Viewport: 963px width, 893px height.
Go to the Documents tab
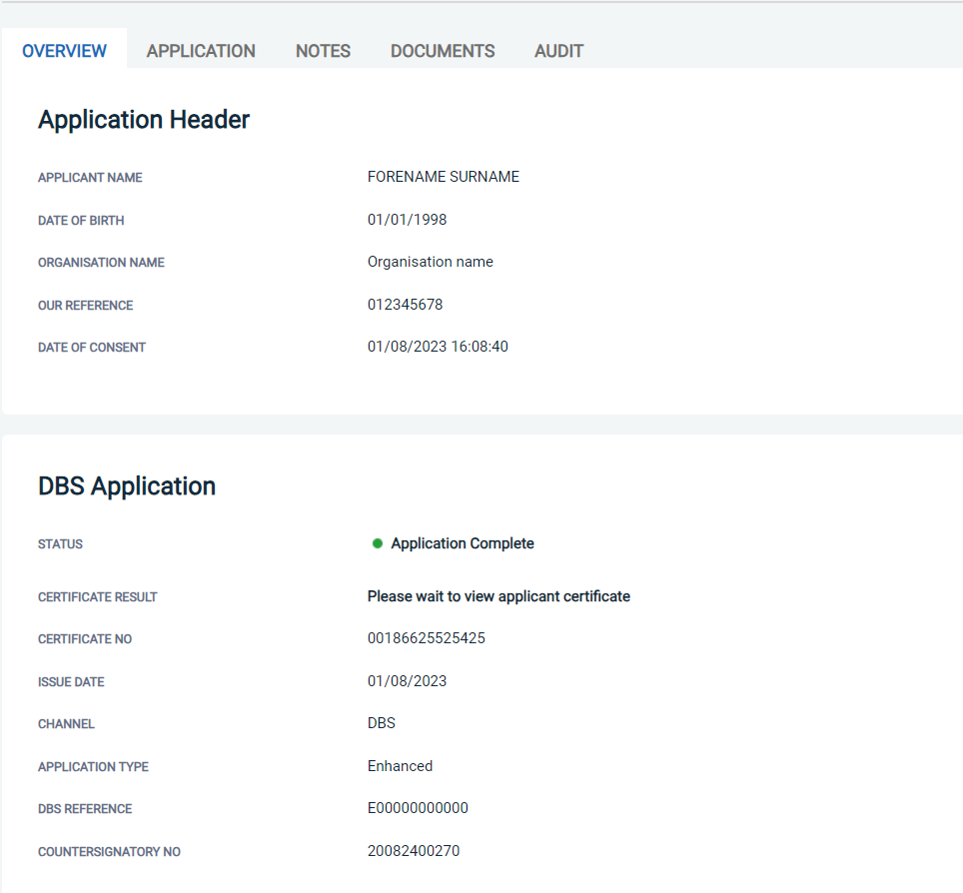pyautogui.click(x=443, y=51)
